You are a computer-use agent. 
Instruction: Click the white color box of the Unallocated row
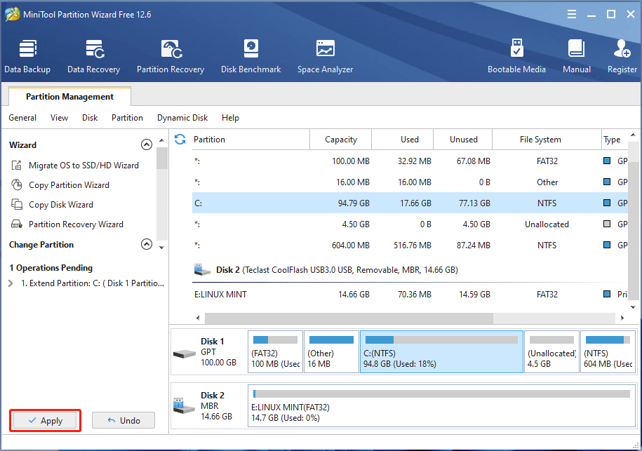[x=607, y=224]
